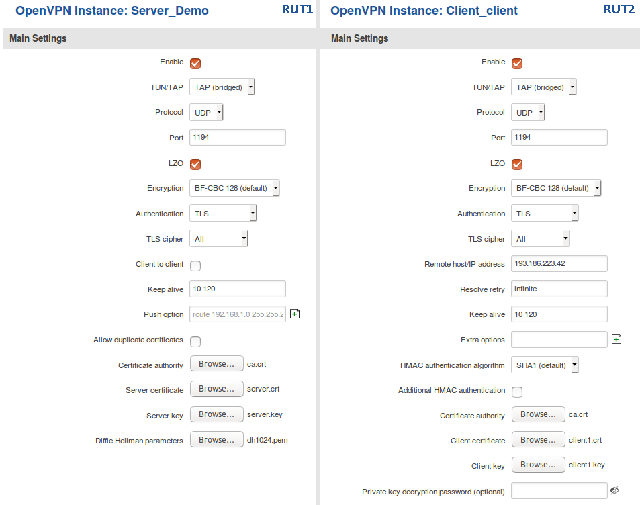
Task: Browse for Diffie Hellman parameters file
Action: pos(217,440)
